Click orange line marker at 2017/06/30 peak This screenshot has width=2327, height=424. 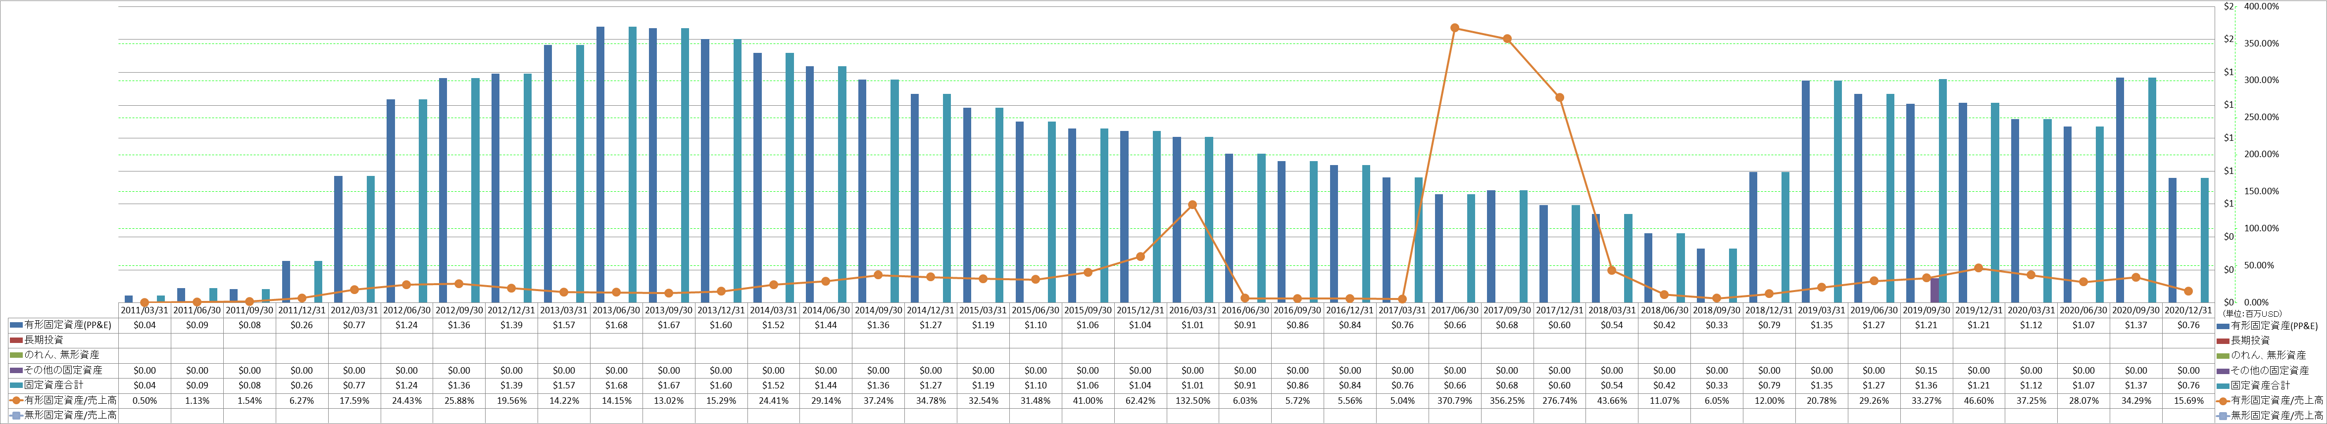tap(1454, 28)
